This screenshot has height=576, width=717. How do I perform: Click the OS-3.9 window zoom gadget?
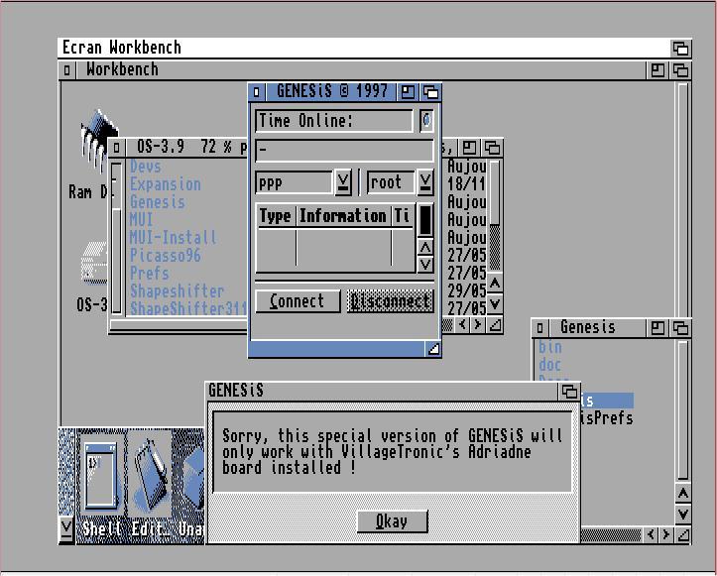coord(470,148)
